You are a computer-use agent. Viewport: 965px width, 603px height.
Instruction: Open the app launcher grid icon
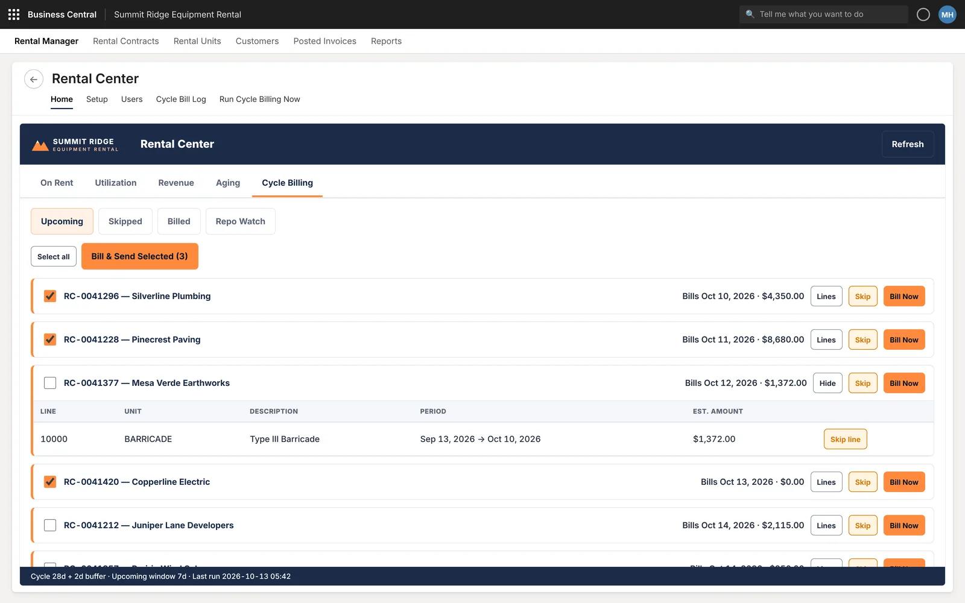tap(14, 14)
